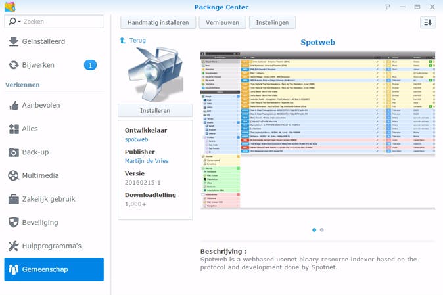The image size is (443, 295).
Task: Install Spotweb with Installeren button
Action: tap(155, 110)
